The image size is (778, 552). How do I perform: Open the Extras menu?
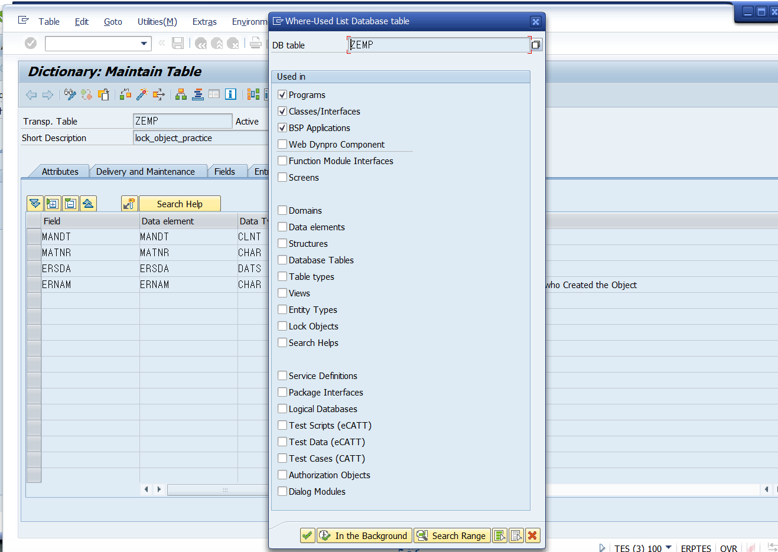pyautogui.click(x=204, y=21)
